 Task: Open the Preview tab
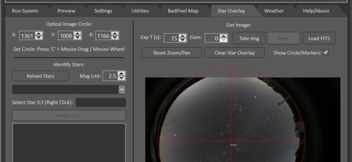pos(66,11)
